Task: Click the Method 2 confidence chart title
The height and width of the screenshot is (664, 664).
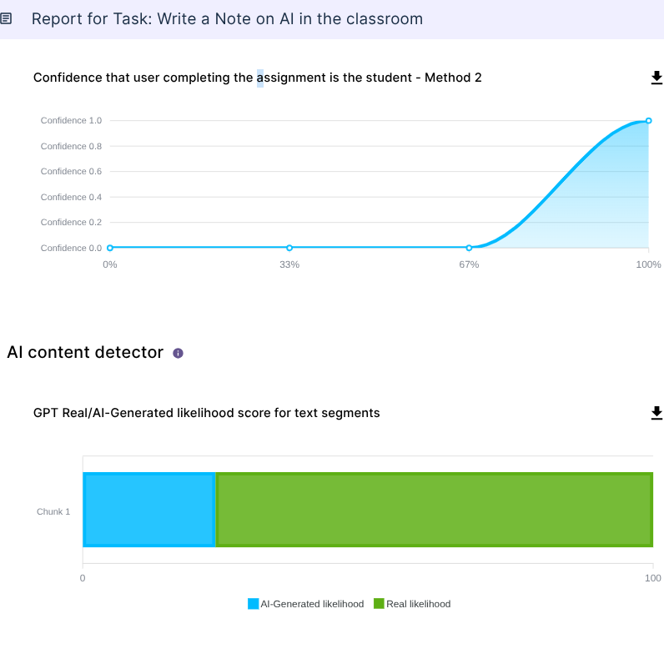Action: pyautogui.click(x=257, y=78)
